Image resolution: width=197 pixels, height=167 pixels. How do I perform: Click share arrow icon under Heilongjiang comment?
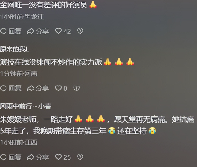pyautogui.click(x=30, y=31)
